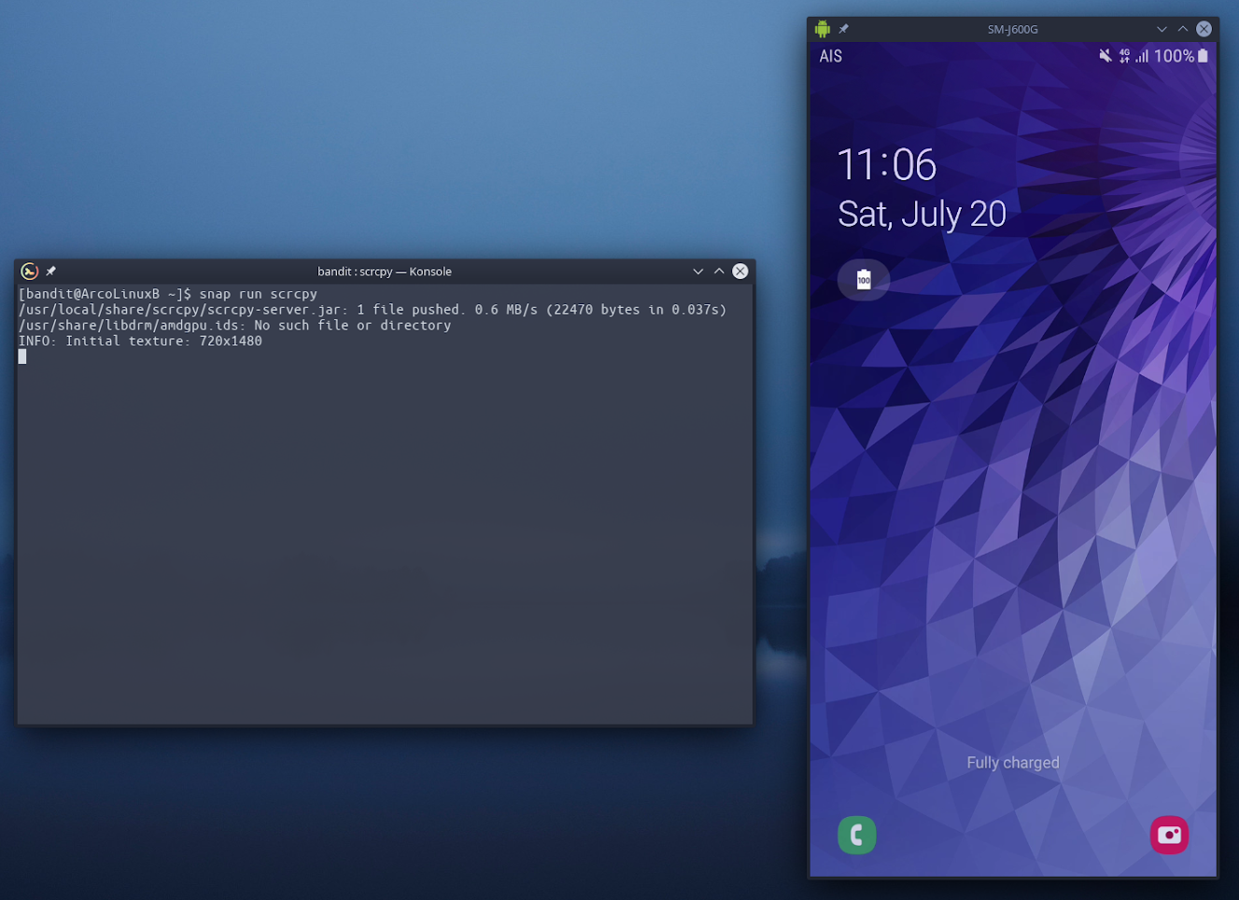Maximize the Konsole window
The width and height of the screenshot is (1239, 900).
(x=719, y=272)
